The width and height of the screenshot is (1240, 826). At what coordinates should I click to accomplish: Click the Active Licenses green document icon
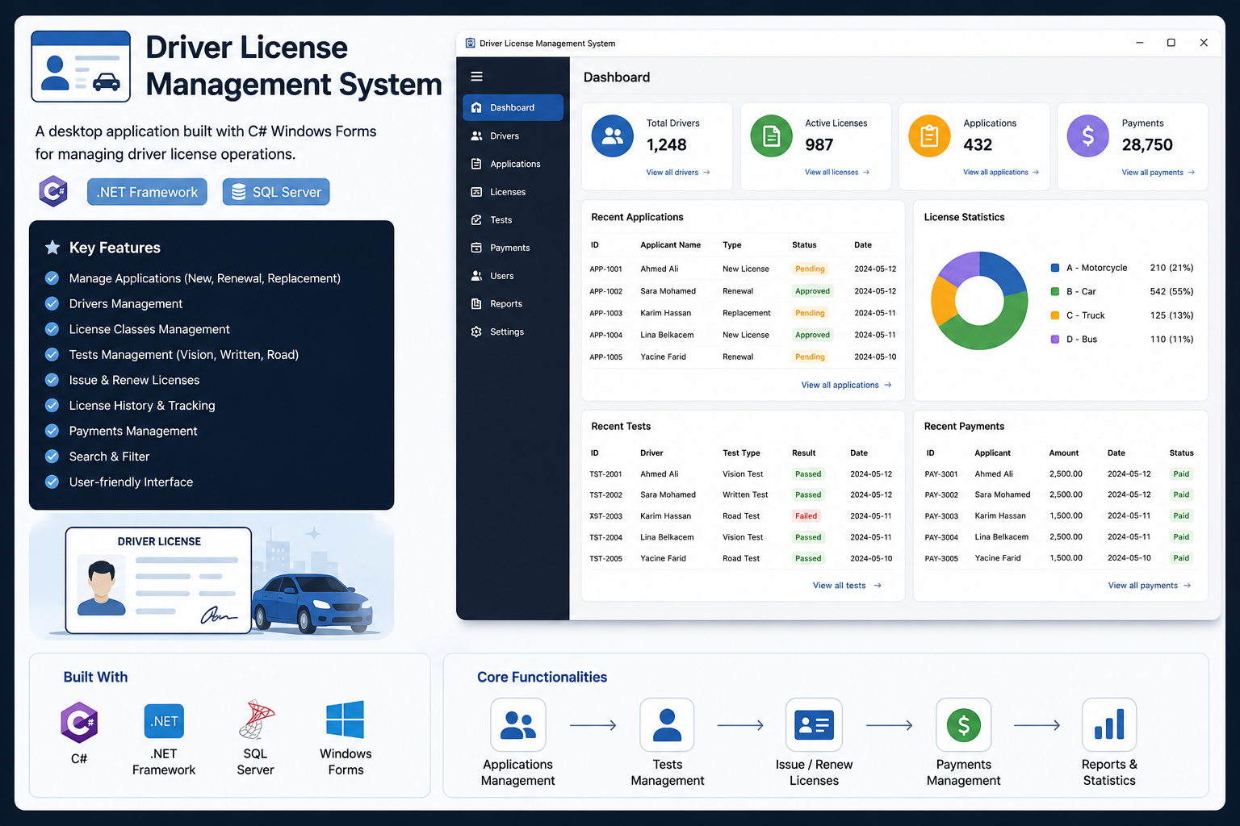772,136
